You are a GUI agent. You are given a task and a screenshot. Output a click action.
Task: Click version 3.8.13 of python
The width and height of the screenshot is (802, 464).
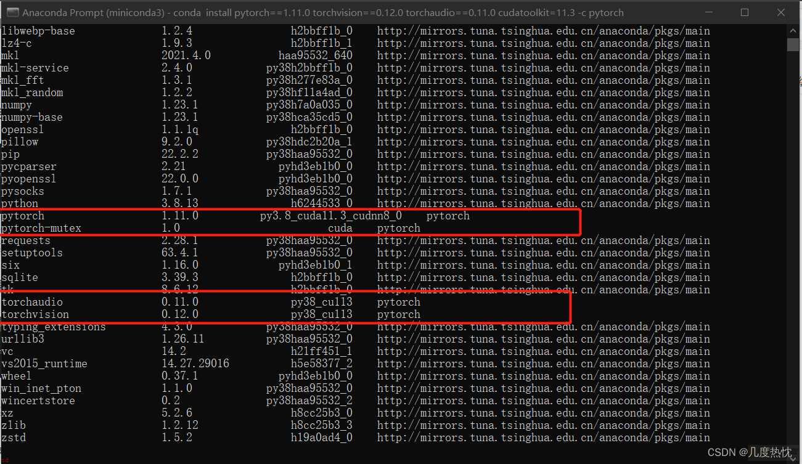[x=180, y=203]
